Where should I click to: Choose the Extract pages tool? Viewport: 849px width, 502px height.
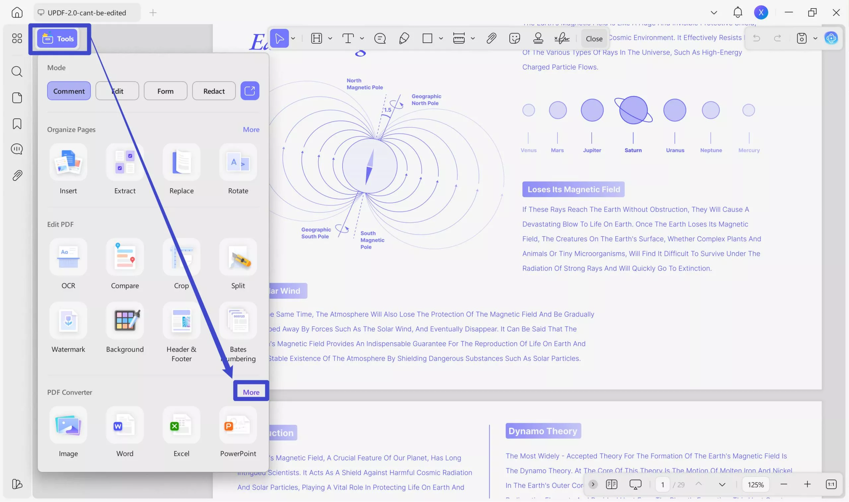125,169
